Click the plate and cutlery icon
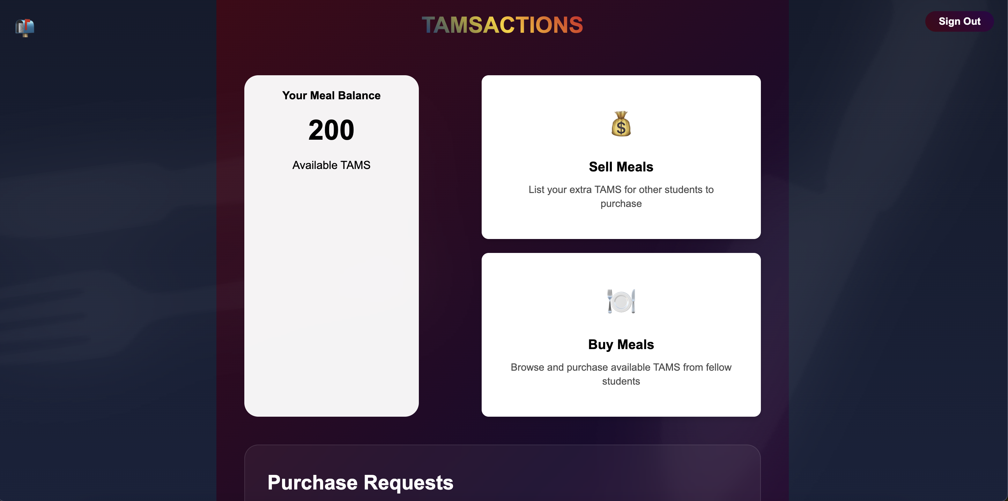Screen dimensions: 1008x501 (621, 301)
